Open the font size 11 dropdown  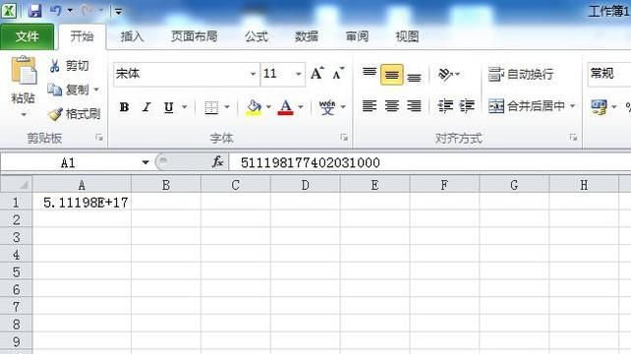(298, 74)
